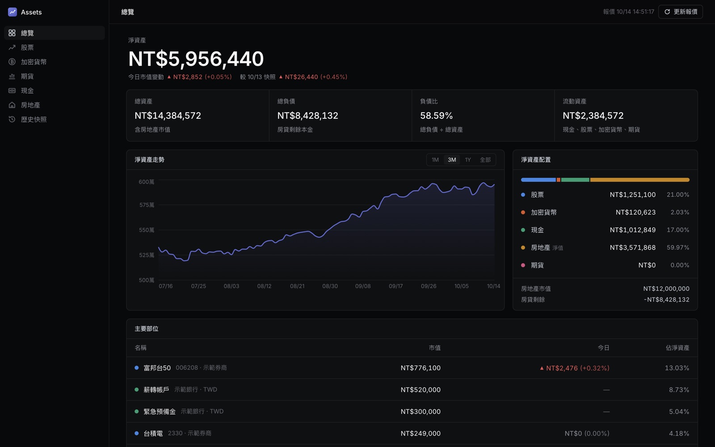Screen dimensions: 715x447
Task: Show 全部 range on net worth chart
Action: tap(485, 160)
